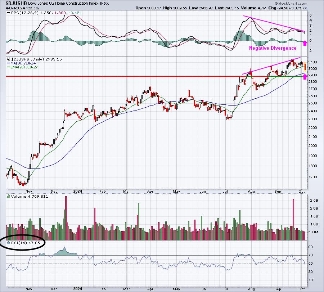The width and height of the screenshot is (324, 292).
Task: Click the -2 label on the PPO axis
Action: (310, 51)
